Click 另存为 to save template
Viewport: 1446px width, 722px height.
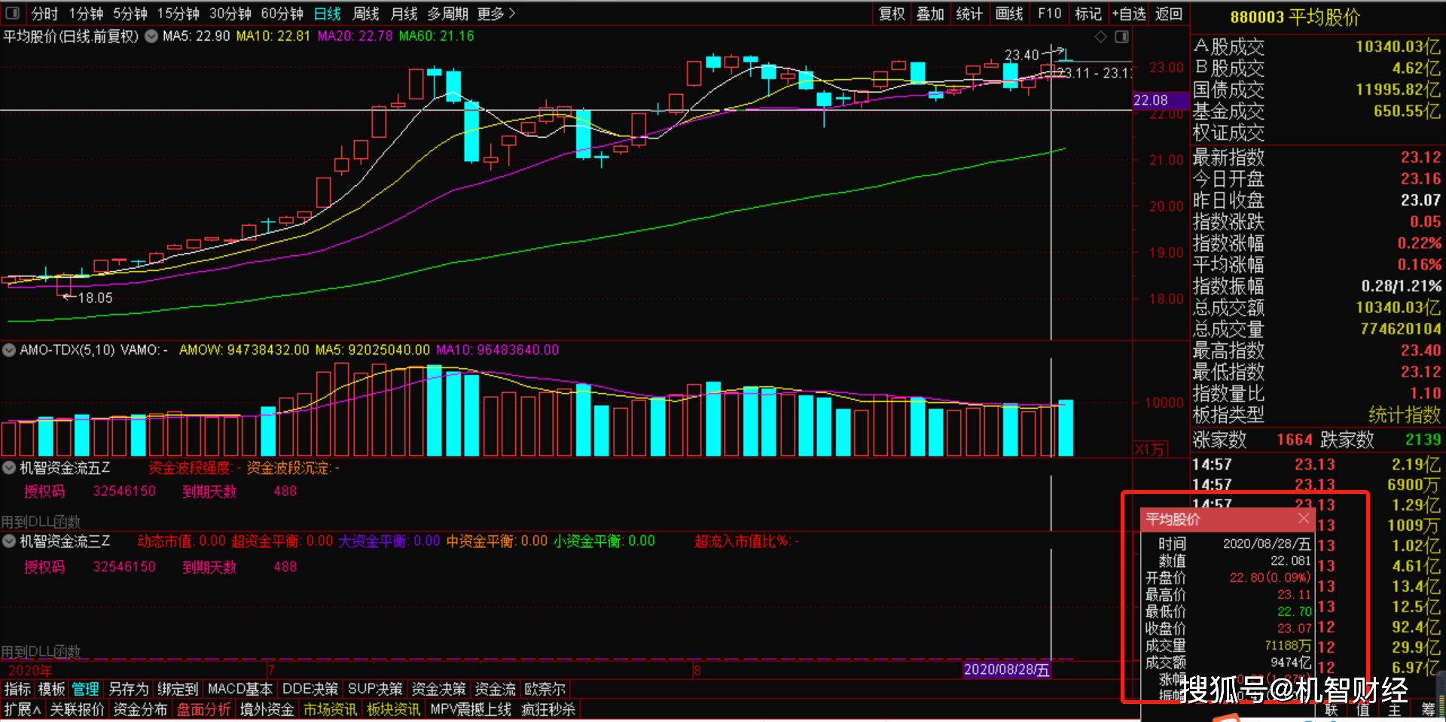click(x=128, y=689)
